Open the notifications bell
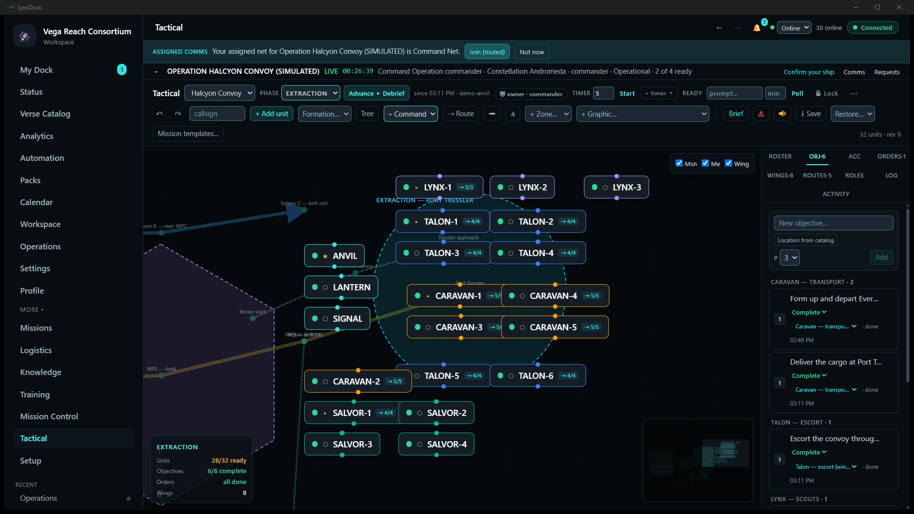 [x=756, y=28]
